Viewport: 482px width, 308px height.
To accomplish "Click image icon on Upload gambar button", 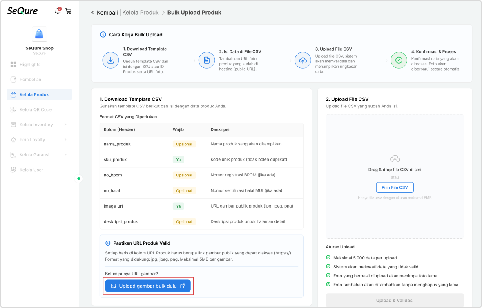I will point(114,286).
